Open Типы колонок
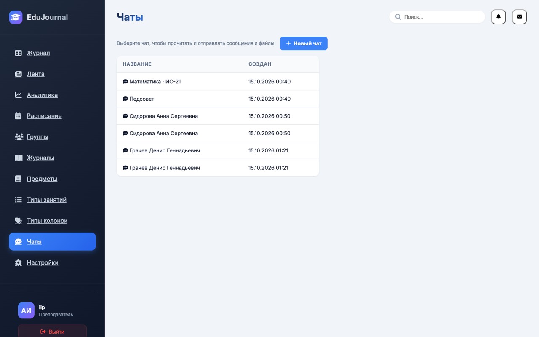 coord(52,221)
